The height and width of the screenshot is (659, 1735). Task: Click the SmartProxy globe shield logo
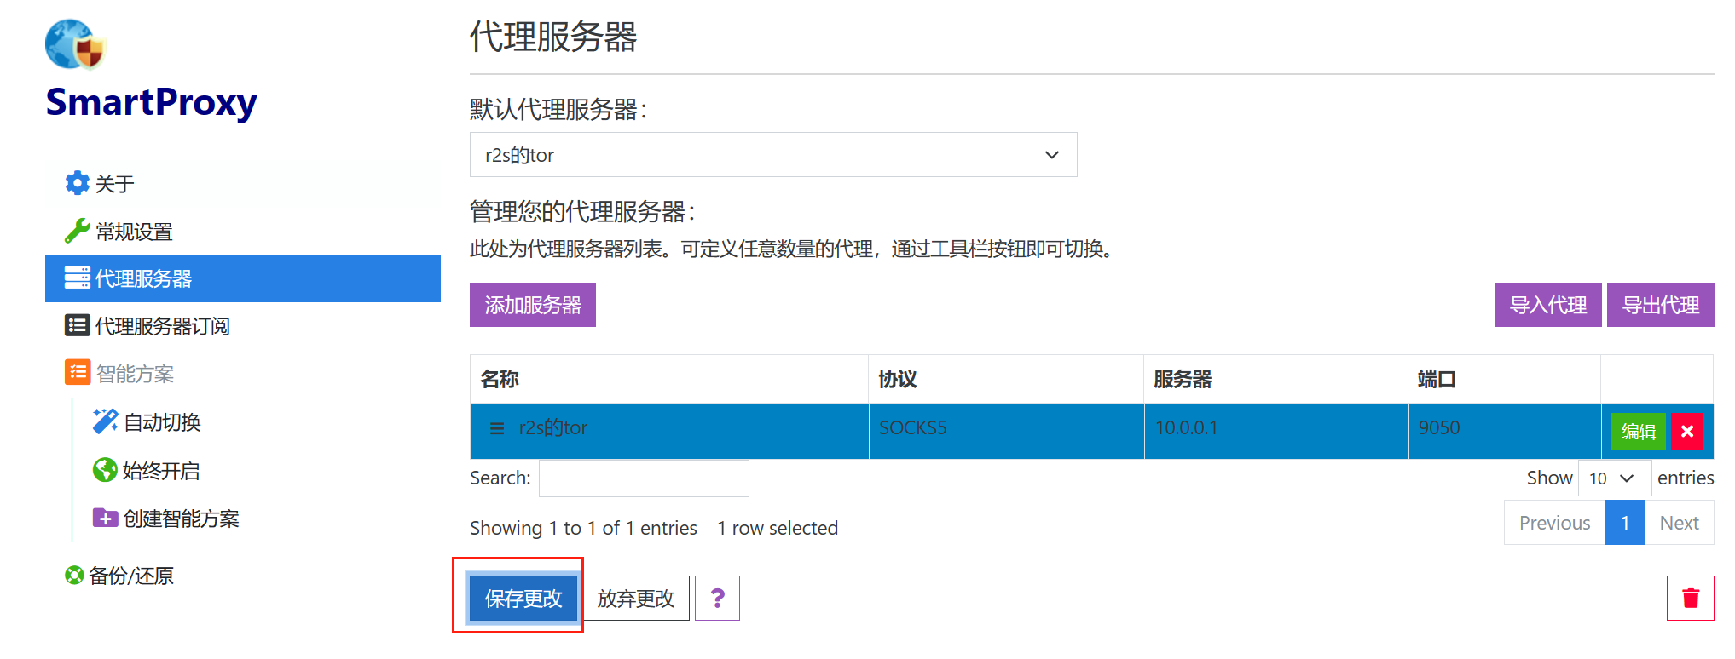point(75,44)
